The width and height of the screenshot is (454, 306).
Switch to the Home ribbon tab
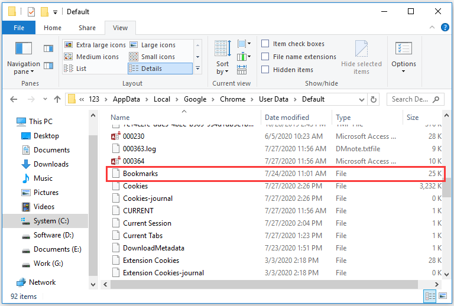(x=53, y=28)
